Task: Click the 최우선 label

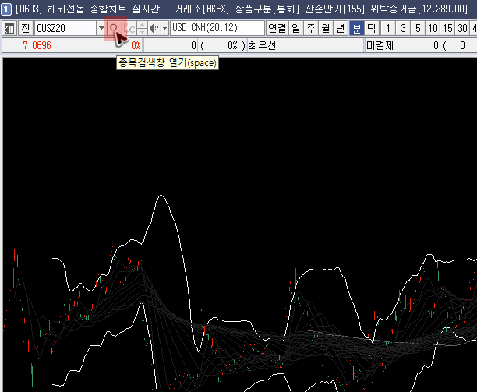Action: 262,46
